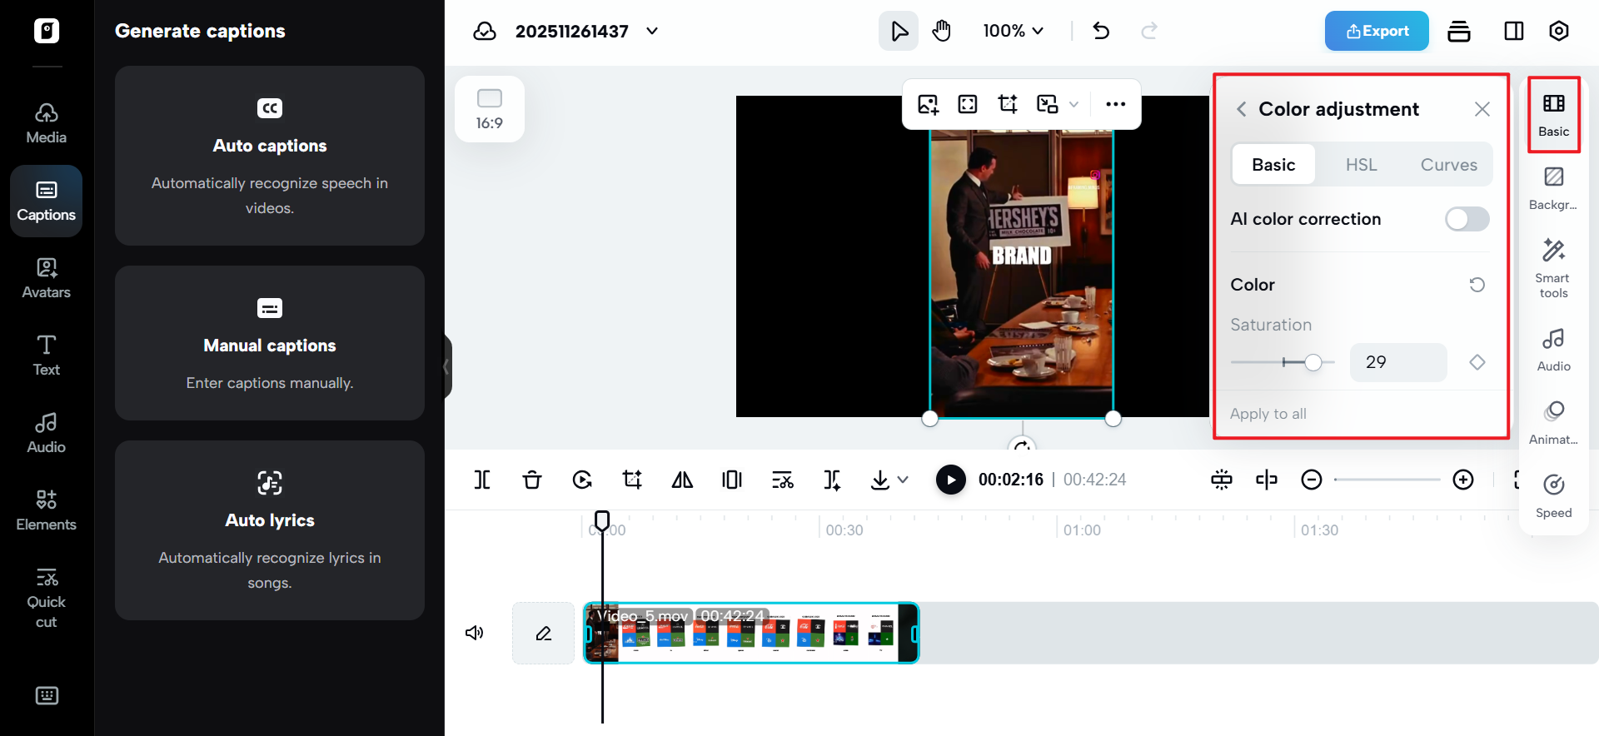Switch to the Curves tab
Screen dimensions: 1599x736
pyautogui.click(x=1449, y=165)
